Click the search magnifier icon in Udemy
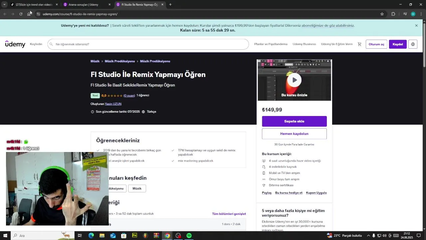The width and height of the screenshot is (426, 240). 51,44
